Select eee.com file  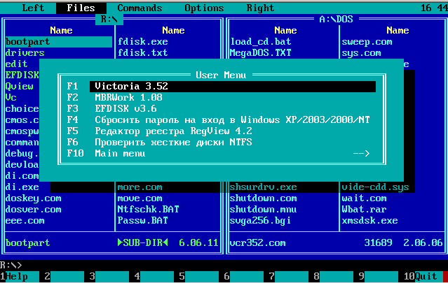pos(25,221)
